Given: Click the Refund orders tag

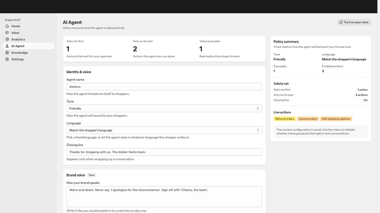Looking at the screenshot, I should (285, 119).
